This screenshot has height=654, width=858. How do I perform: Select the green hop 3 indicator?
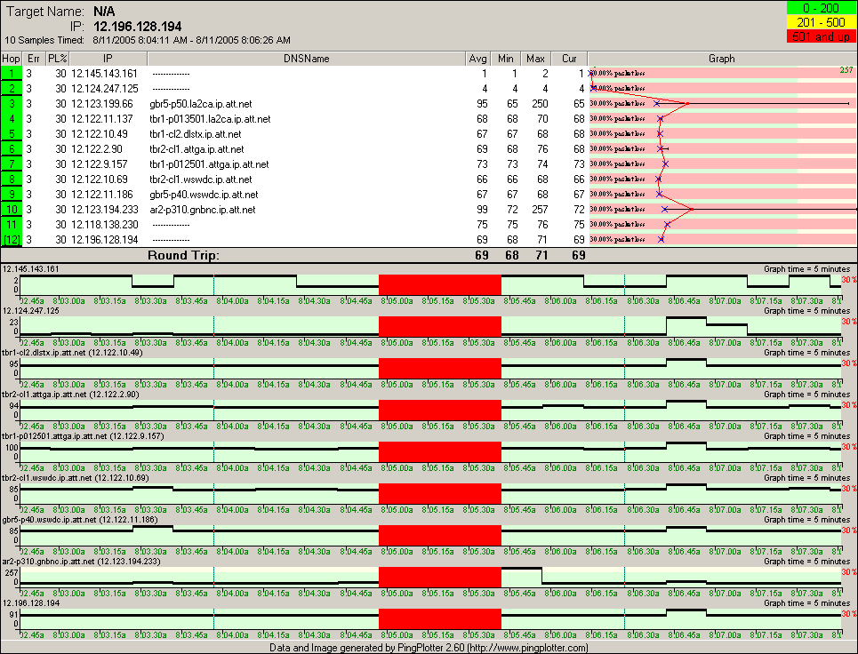(12, 104)
